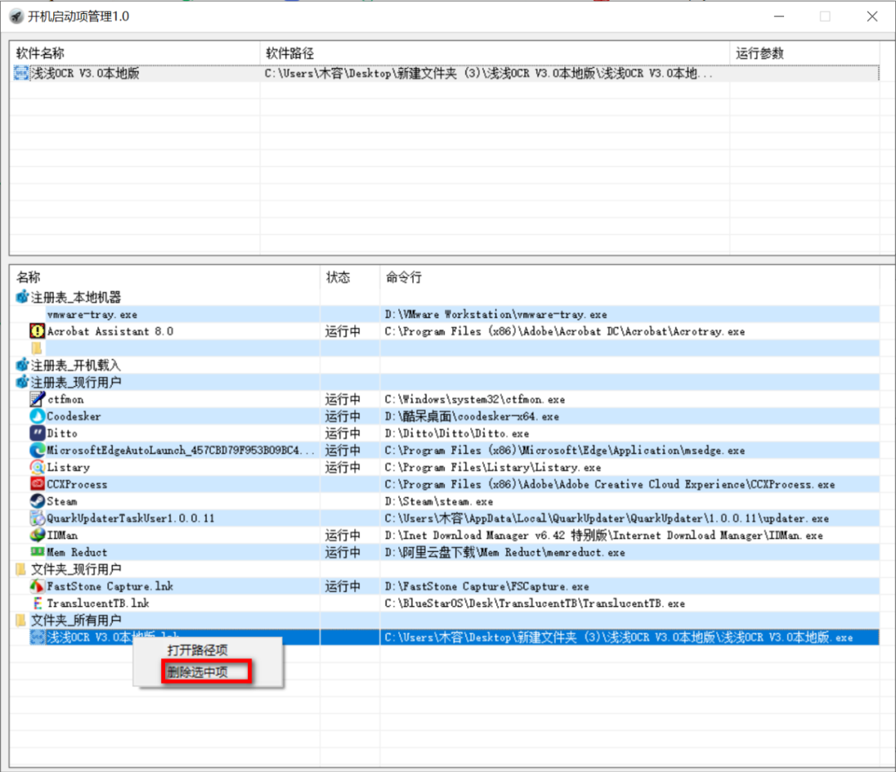Select the Coodesker entry name

pyautogui.click(x=74, y=417)
